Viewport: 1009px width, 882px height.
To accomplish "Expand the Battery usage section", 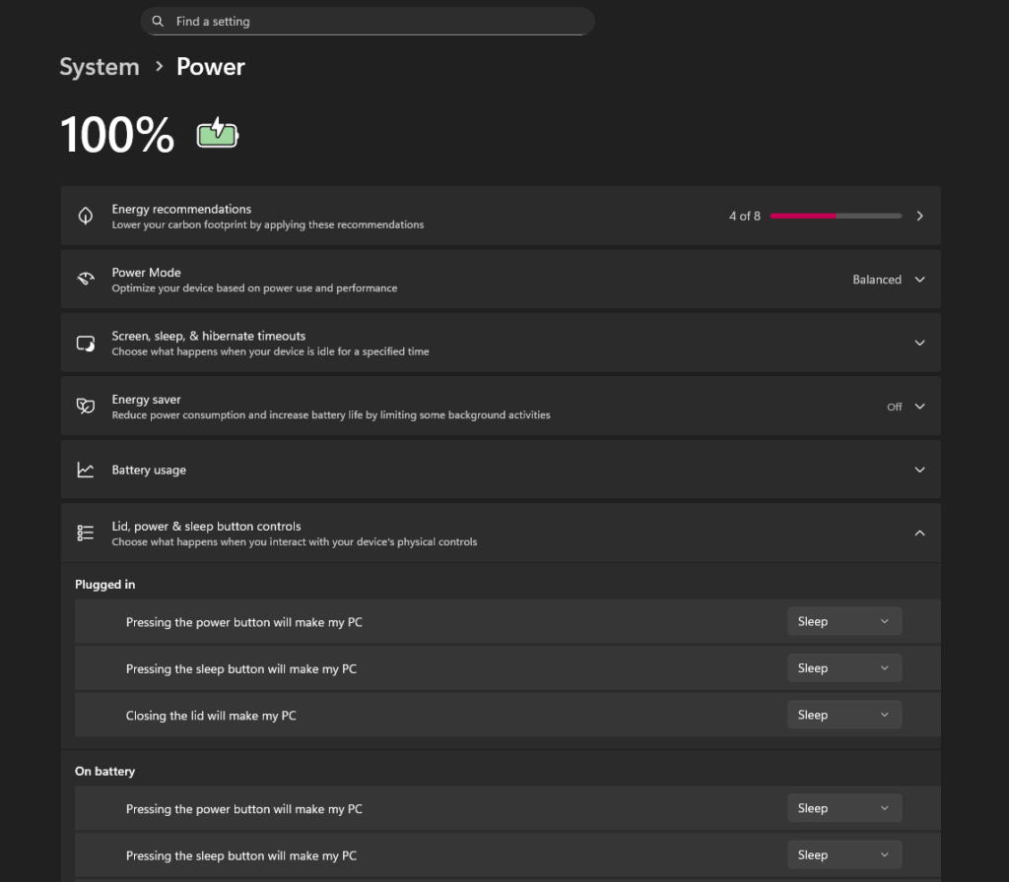I will tap(919, 471).
